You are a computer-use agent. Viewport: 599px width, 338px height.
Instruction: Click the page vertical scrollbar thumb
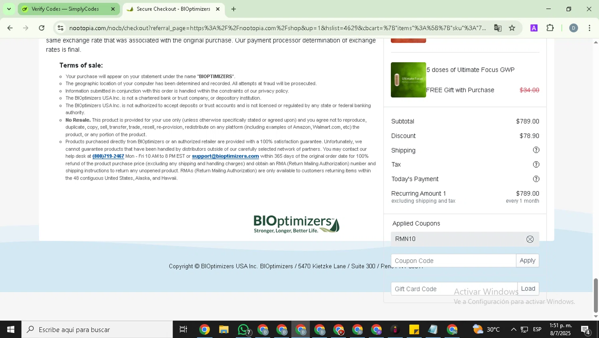pyautogui.click(x=596, y=295)
